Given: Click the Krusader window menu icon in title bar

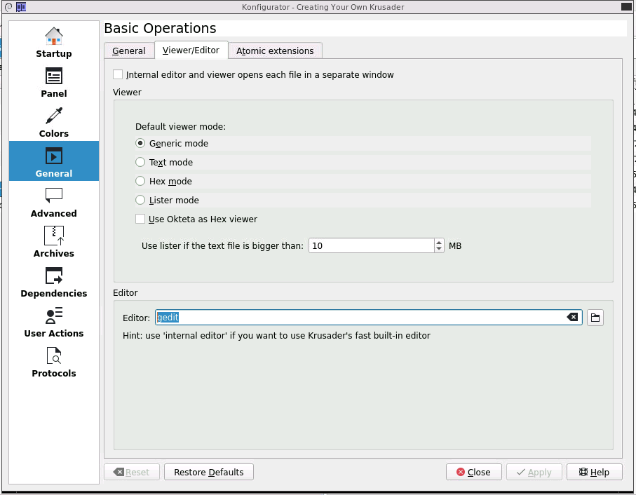Looking at the screenshot, I should pos(21,7).
